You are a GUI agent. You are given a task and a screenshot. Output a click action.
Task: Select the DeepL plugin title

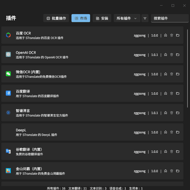[x=21, y=130]
